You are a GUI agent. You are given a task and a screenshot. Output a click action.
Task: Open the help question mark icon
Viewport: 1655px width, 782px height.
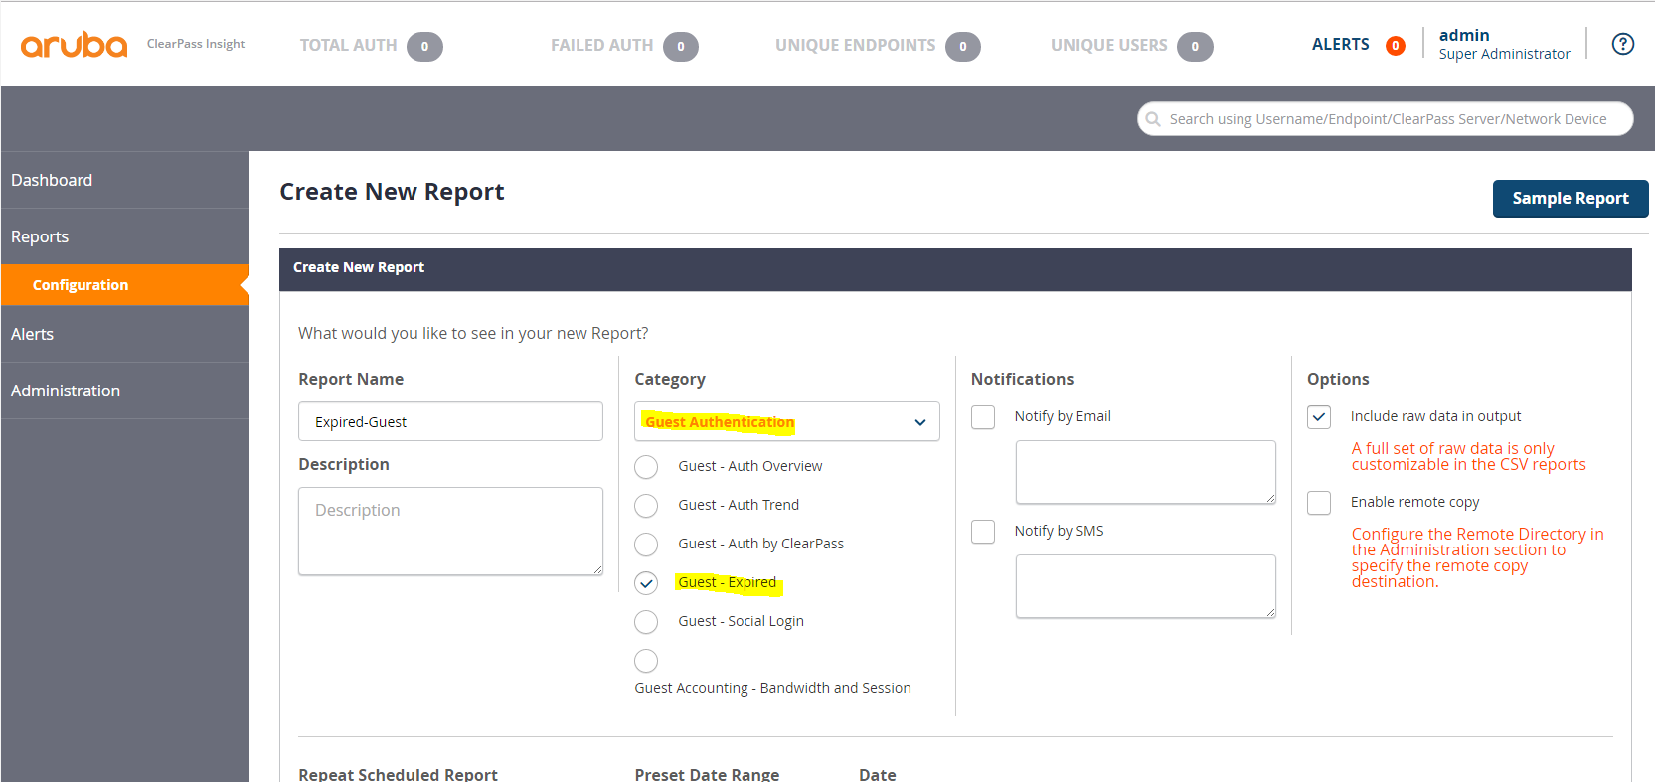(1623, 44)
